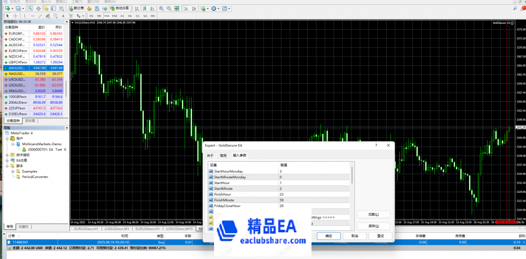This screenshot has height=259, width=526.
Task: Toggle the Data Window crosshair-circle icon
Action: (x=39, y=8)
